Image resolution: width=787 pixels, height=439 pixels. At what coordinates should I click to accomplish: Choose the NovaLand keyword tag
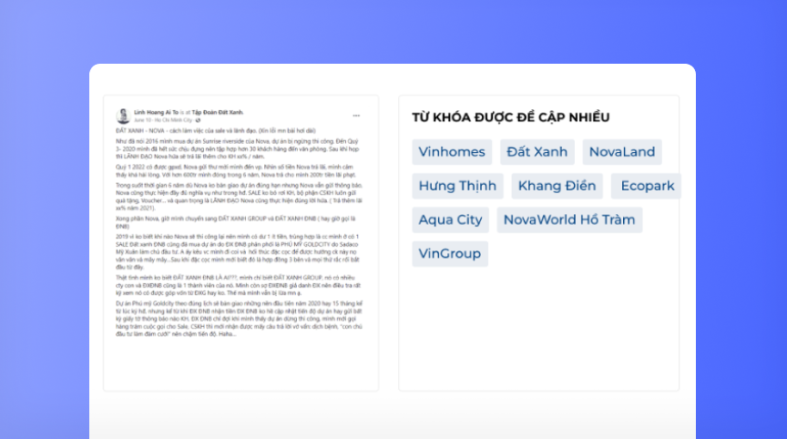(x=622, y=152)
